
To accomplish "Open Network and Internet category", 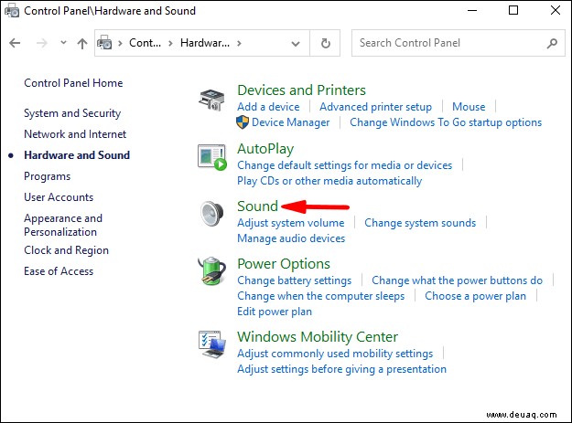I will click(75, 134).
